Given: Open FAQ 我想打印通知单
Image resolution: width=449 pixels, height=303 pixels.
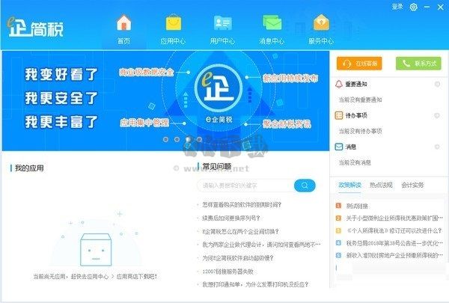Looking at the screenshot, I should pos(255,284).
